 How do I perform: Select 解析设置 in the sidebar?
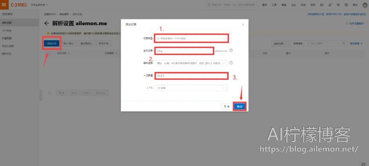click(20, 23)
